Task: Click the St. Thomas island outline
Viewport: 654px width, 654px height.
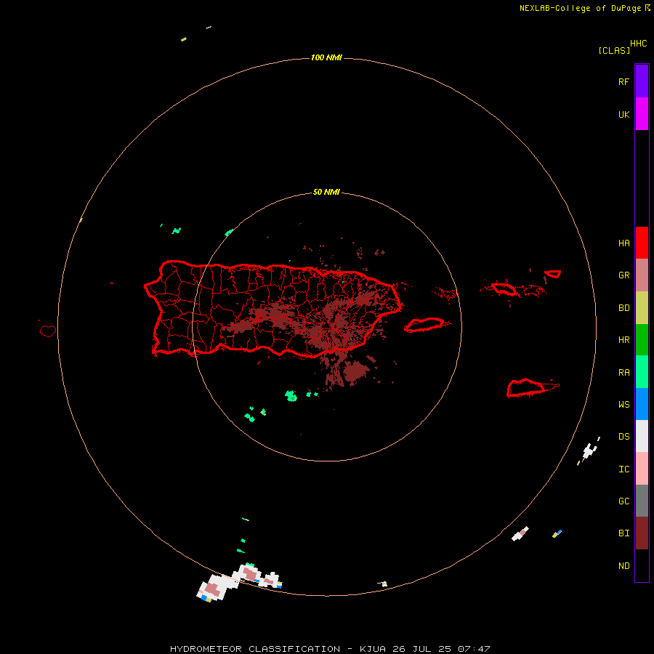Action: pyautogui.click(x=504, y=288)
